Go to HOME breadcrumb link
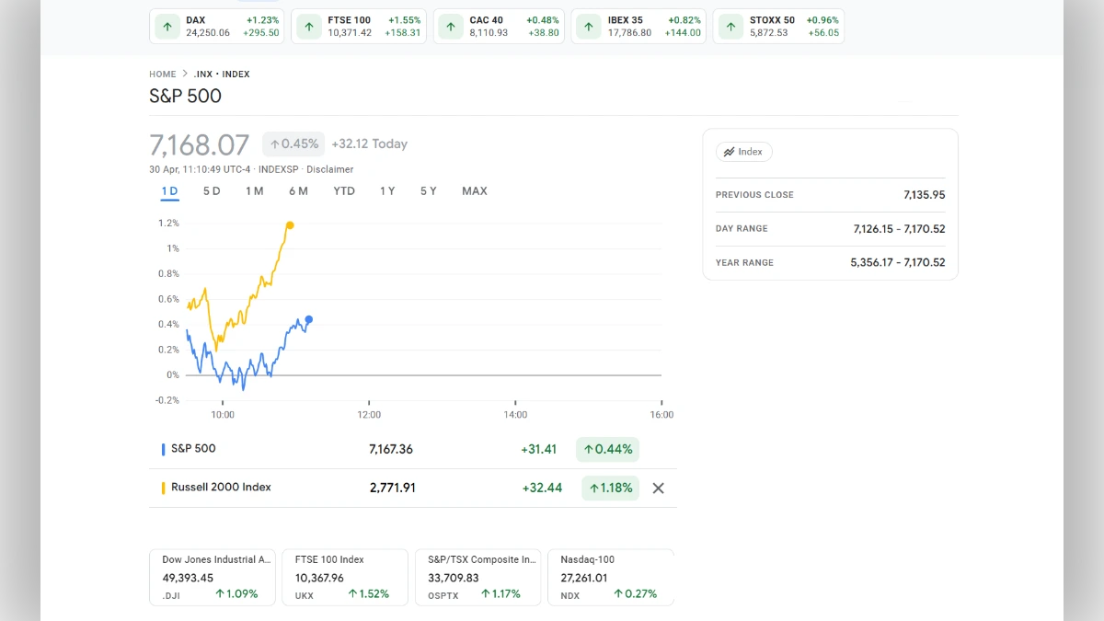The image size is (1104, 621). click(x=162, y=75)
